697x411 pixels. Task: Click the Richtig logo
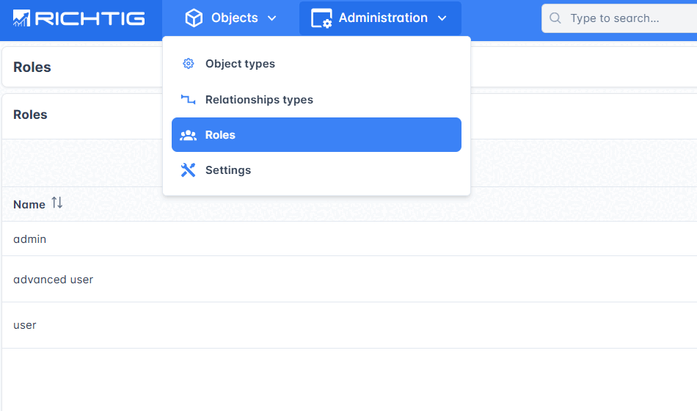click(x=79, y=18)
